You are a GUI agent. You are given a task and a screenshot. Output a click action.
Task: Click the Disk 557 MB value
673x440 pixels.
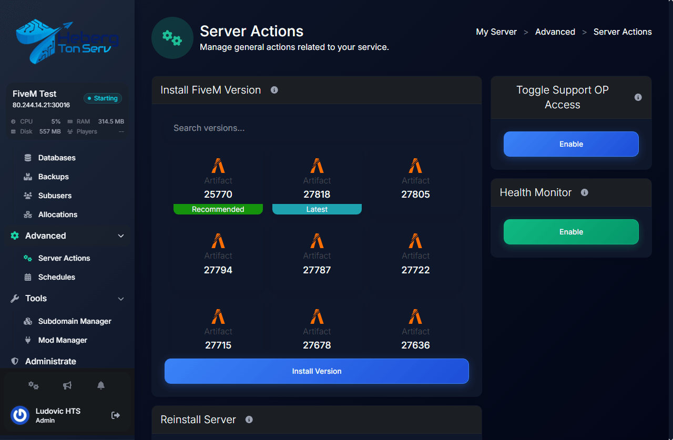click(x=50, y=131)
